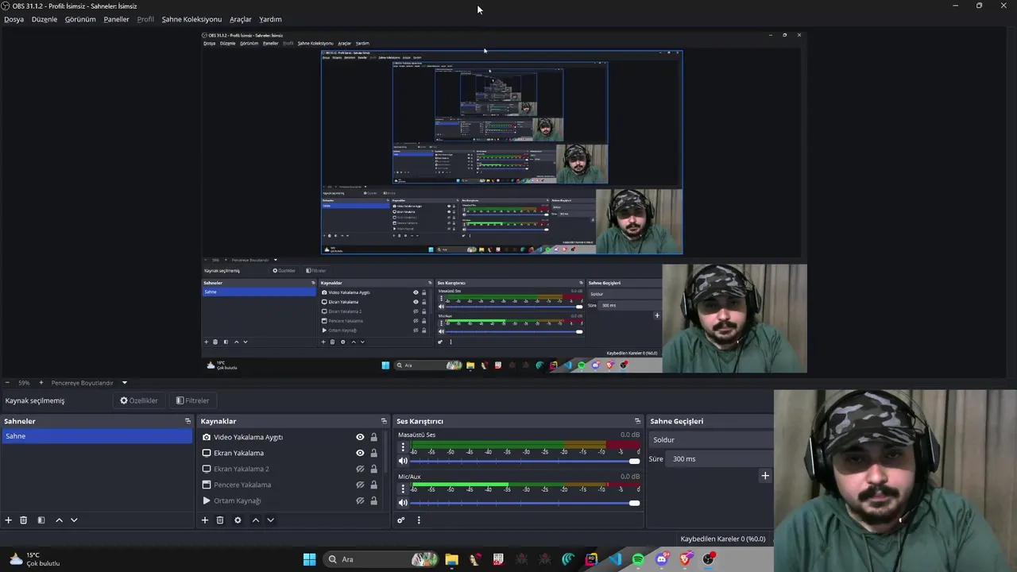This screenshot has width=1017, height=572.
Task: Remove selected source with trash icon
Action: tap(220, 520)
